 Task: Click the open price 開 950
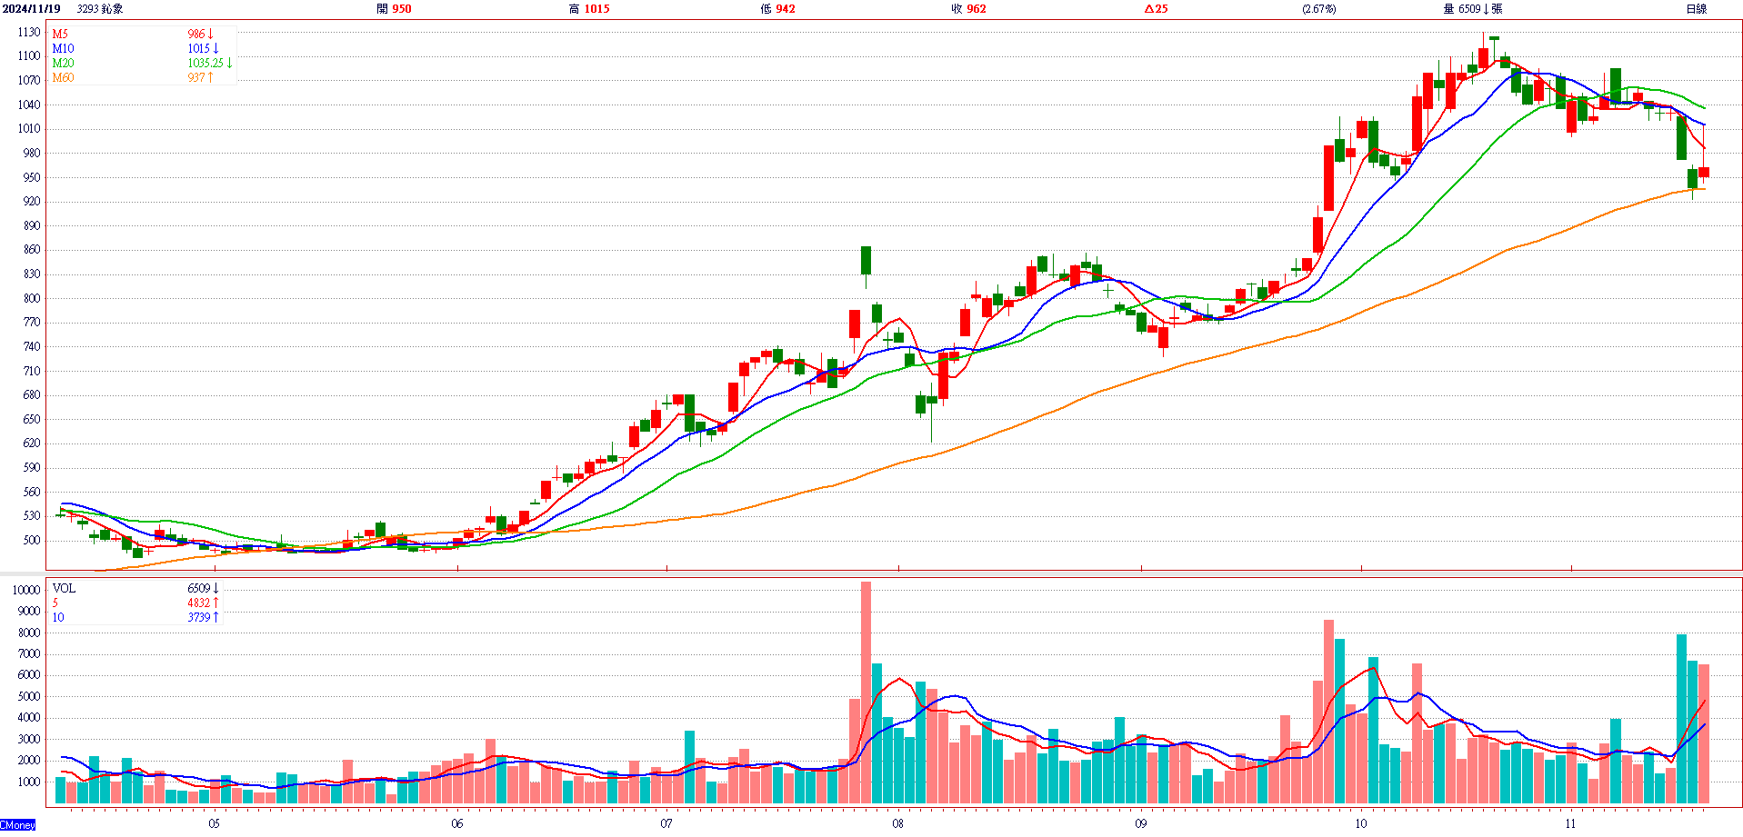[394, 8]
